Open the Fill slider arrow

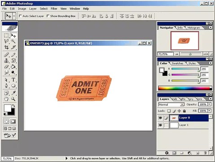coord(209,111)
